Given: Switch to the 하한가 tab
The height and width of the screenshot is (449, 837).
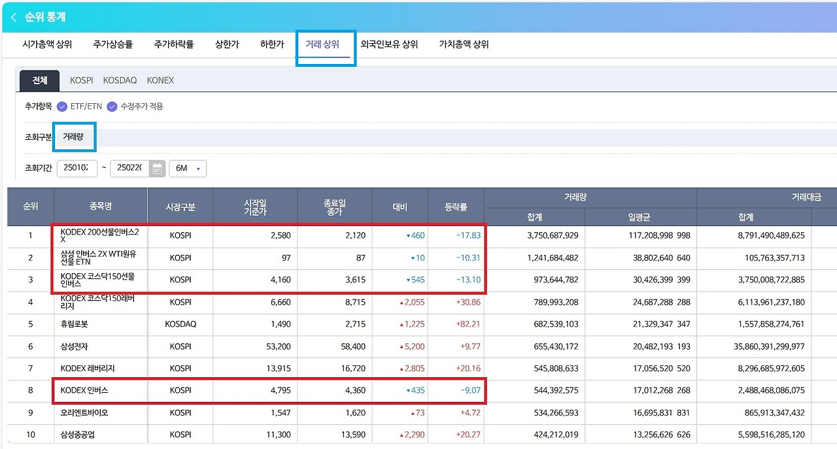Looking at the screenshot, I should [272, 45].
